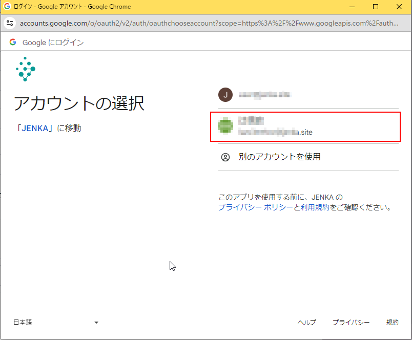
Task: Minimize the Chrome login window
Action: [352, 7]
